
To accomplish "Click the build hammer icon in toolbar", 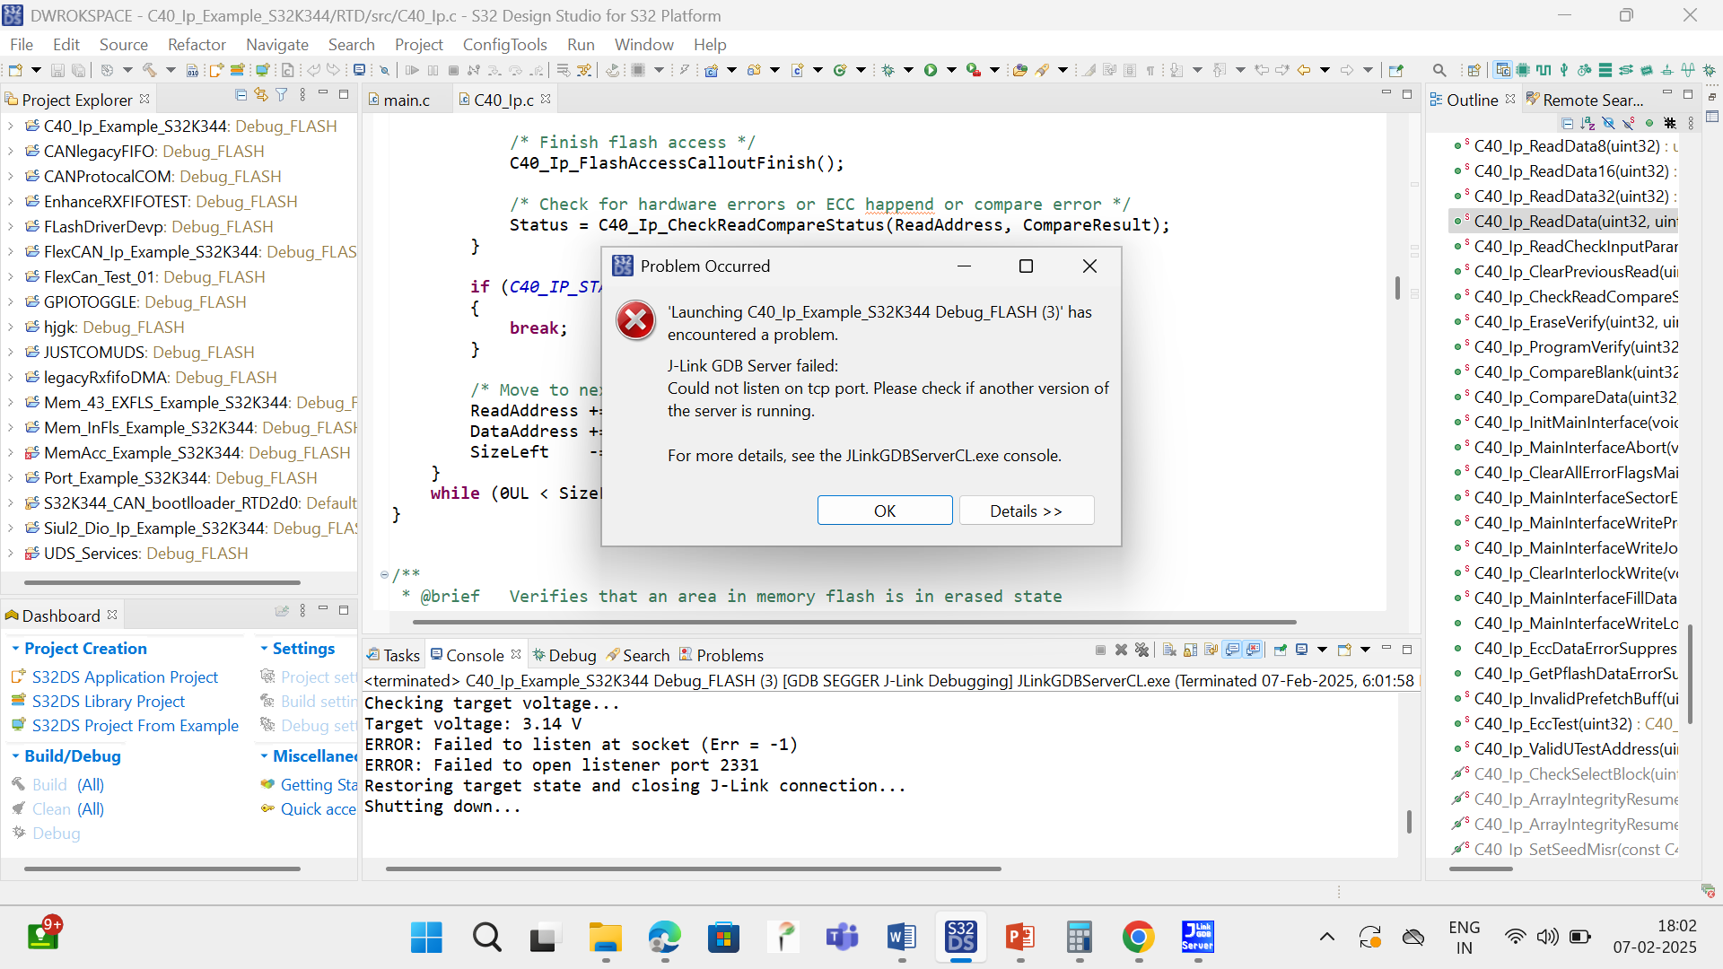I will click(149, 70).
